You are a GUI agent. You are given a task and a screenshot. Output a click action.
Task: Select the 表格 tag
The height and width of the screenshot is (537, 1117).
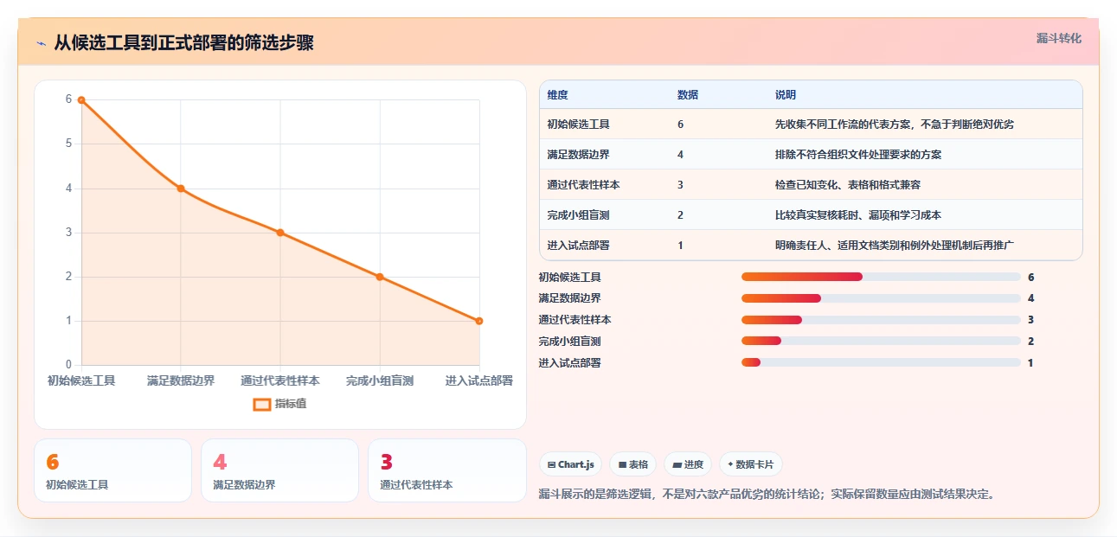pos(633,464)
